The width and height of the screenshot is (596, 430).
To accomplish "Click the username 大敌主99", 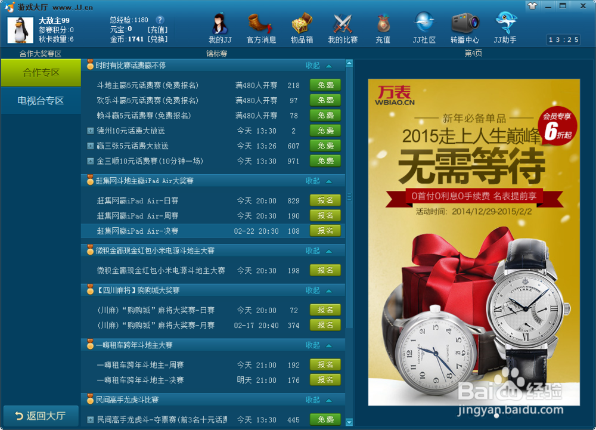I will pyautogui.click(x=54, y=20).
